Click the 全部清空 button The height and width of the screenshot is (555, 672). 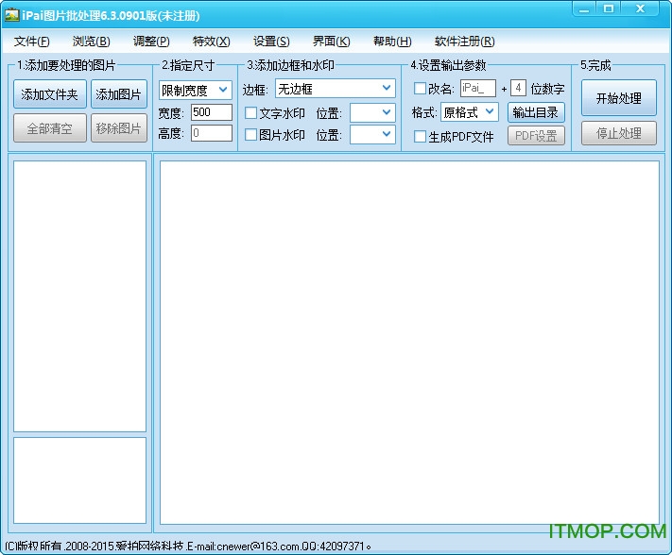(x=50, y=128)
